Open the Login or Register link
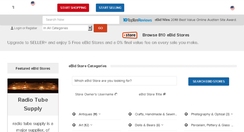This screenshot has height=132, width=244. [x=24, y=28]
